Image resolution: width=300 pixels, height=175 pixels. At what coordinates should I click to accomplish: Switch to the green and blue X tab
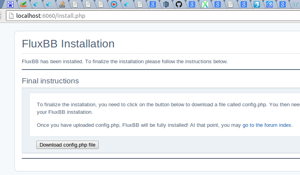coord(205,4)
